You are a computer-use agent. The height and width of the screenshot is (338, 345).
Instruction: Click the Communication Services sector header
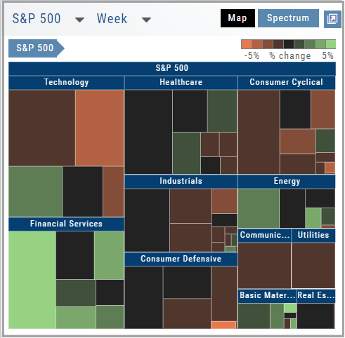coord(265,235)
